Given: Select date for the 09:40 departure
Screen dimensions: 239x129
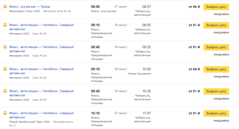Looking at the screenshot, I should pos(216,91).
